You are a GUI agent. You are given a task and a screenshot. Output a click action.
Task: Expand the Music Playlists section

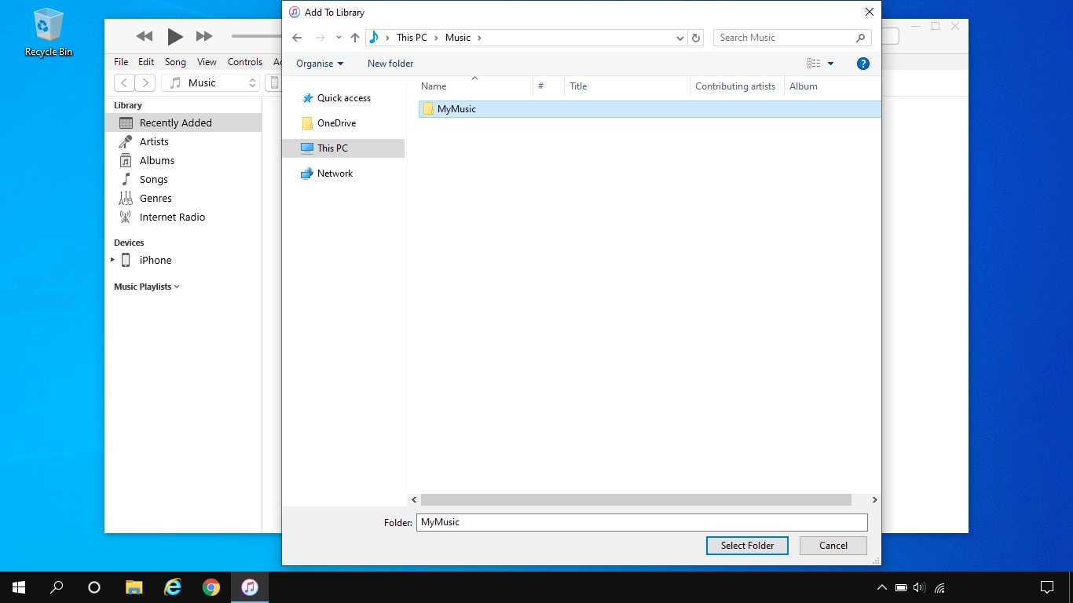(176, 287)
